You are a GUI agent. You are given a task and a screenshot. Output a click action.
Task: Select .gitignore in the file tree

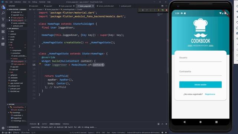click(14, 75)
